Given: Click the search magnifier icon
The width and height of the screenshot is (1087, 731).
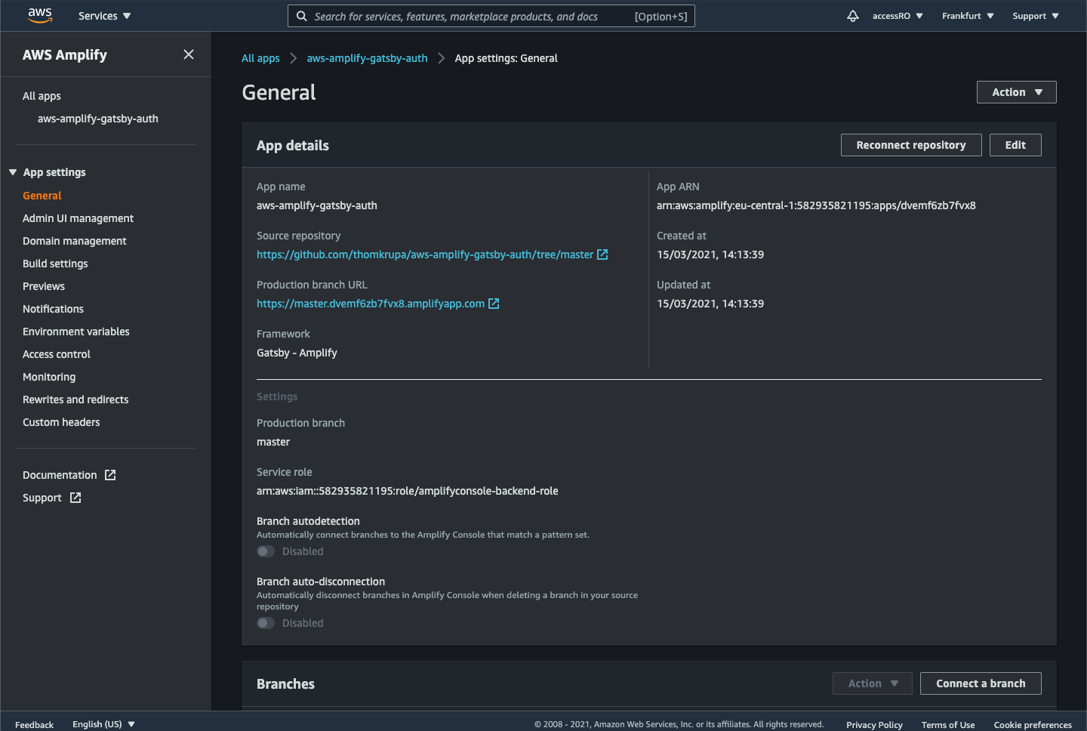Looking at the screenshot, I should (302, 16).
